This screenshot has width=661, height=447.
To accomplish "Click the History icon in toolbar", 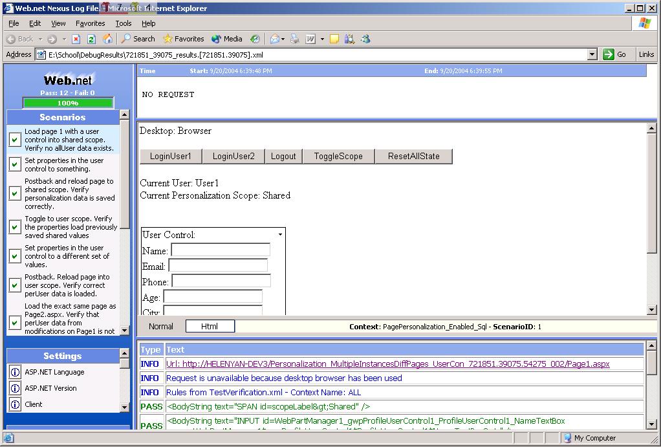I will 255,39.
